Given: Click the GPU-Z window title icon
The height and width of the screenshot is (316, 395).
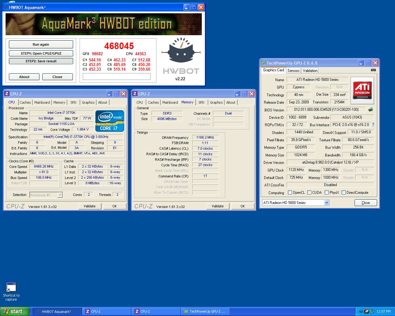Looking at the screenshot, I should click(263, 63).
